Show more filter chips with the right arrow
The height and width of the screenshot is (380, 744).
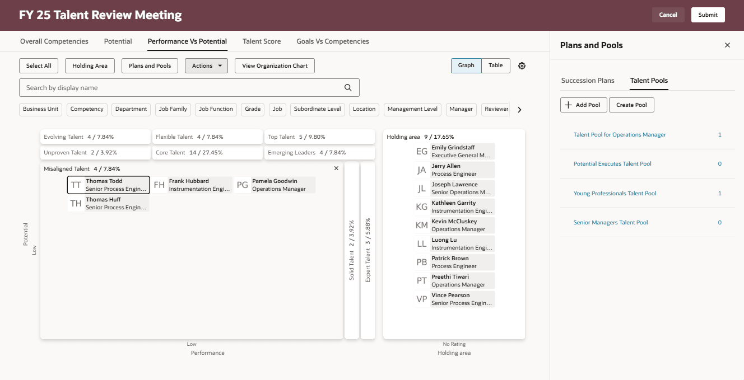[519, 110]
